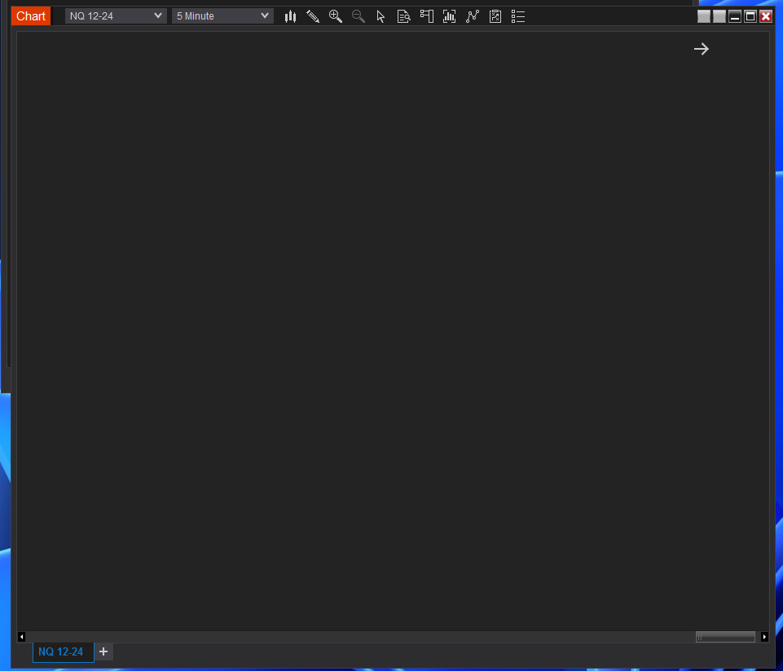Click the first gray link square button

click(704, 16)
